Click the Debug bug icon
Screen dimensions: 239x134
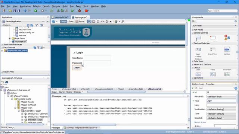coord(80,11)
